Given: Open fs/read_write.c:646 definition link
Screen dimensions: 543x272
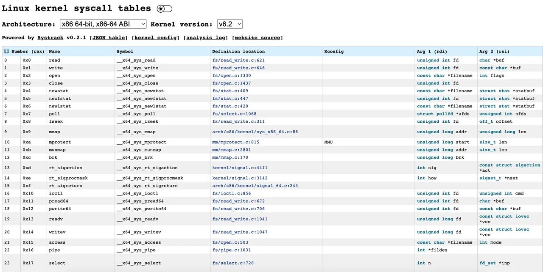Looking at the screenshot, I should [x=238, y=68].
